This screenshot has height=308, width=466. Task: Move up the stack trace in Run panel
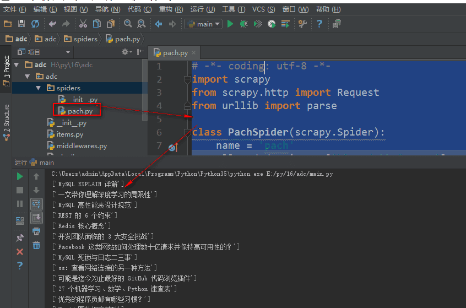click(36, 176)
